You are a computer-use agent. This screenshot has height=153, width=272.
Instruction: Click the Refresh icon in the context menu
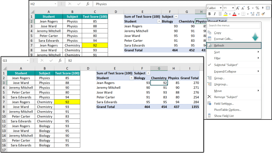(x=210, y=45)
